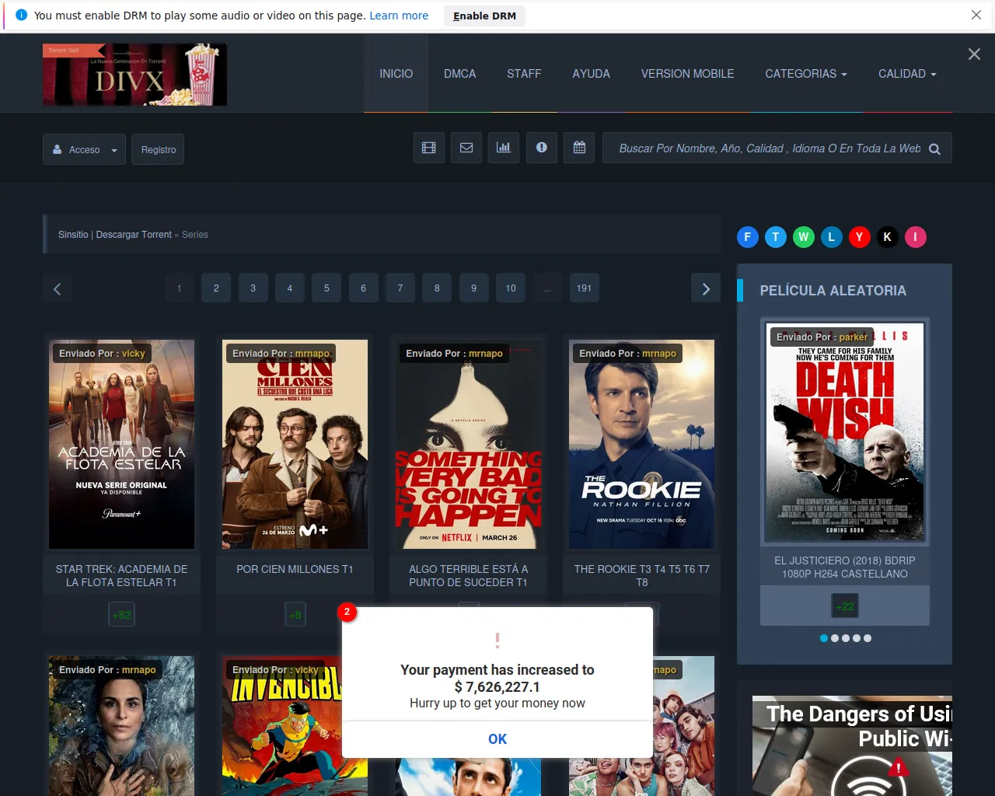Click the exclamation alert icon button
The width and height of the screenshot is (995, 796).
[x=542, y=148]
